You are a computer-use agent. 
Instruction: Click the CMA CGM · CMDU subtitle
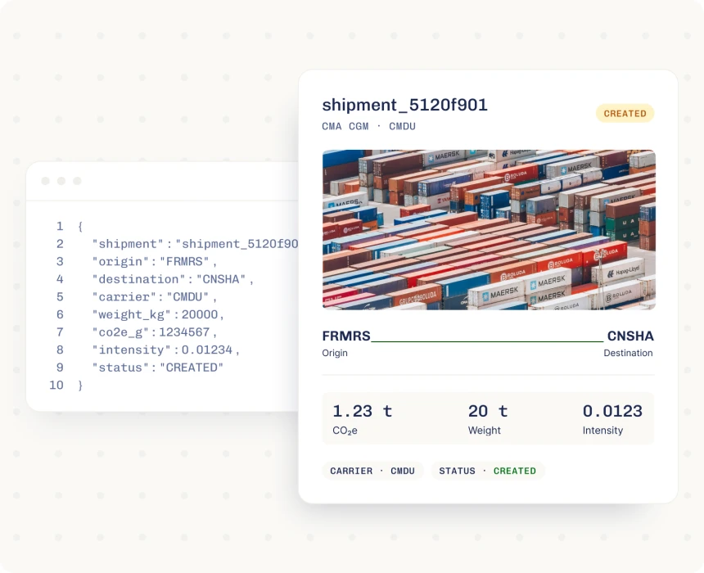(x=368, y=127)
